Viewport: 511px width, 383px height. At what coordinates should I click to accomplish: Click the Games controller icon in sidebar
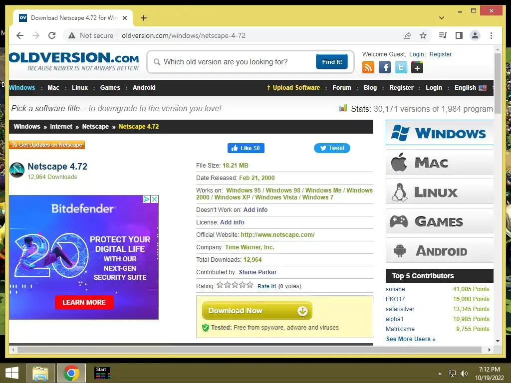click(399, 221)
